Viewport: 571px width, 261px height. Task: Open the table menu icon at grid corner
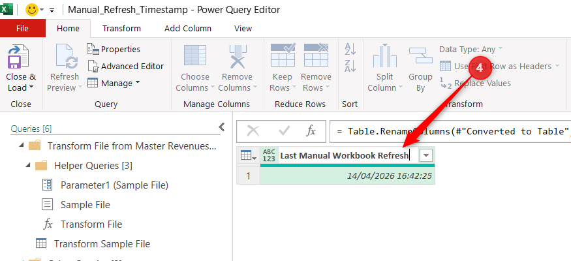(249, 156)
